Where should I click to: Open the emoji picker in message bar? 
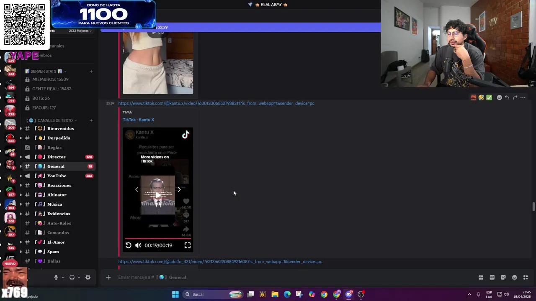click(514, 277)
